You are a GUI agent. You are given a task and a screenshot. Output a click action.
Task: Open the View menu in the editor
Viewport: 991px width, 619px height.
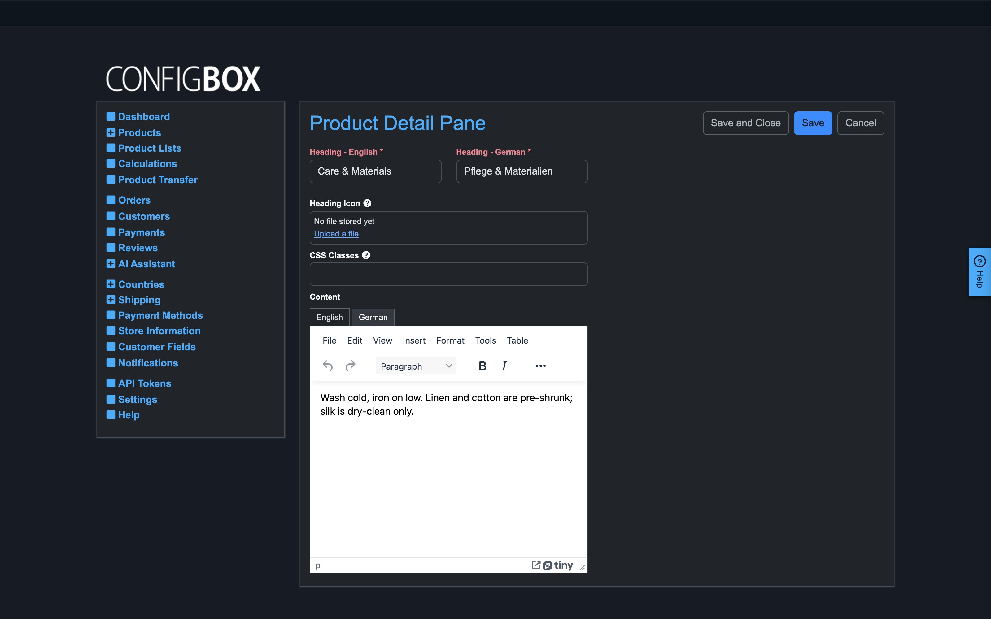pyautogui.click(x=382, y=341)
